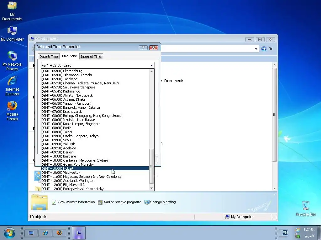Click My Computer taskbar button

[79, 233]
